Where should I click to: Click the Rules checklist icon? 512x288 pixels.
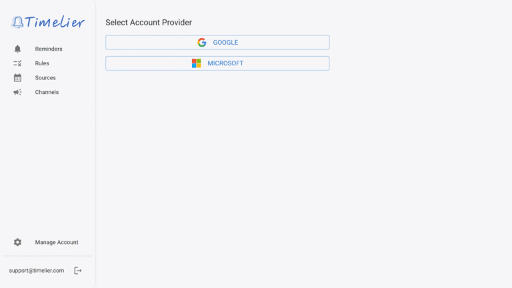pyautogui.click(x=17, y=63)
